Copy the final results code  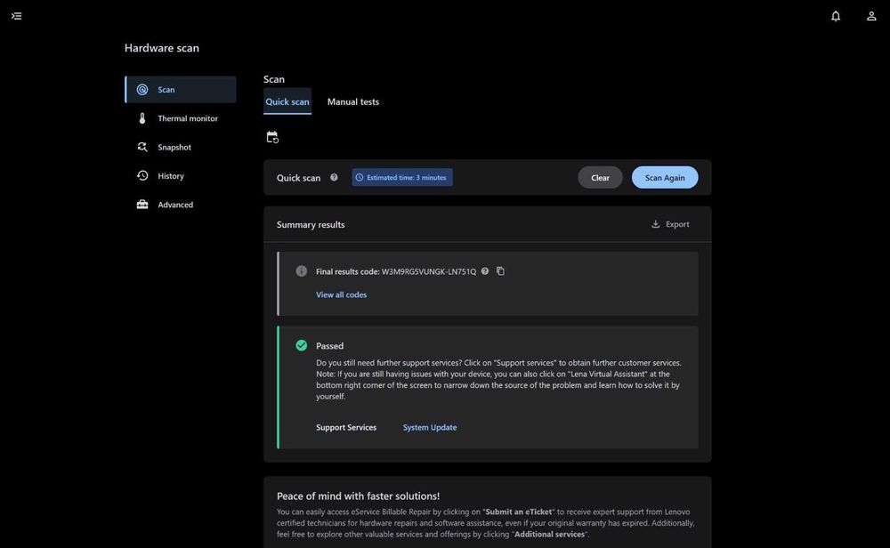point(500,271)
